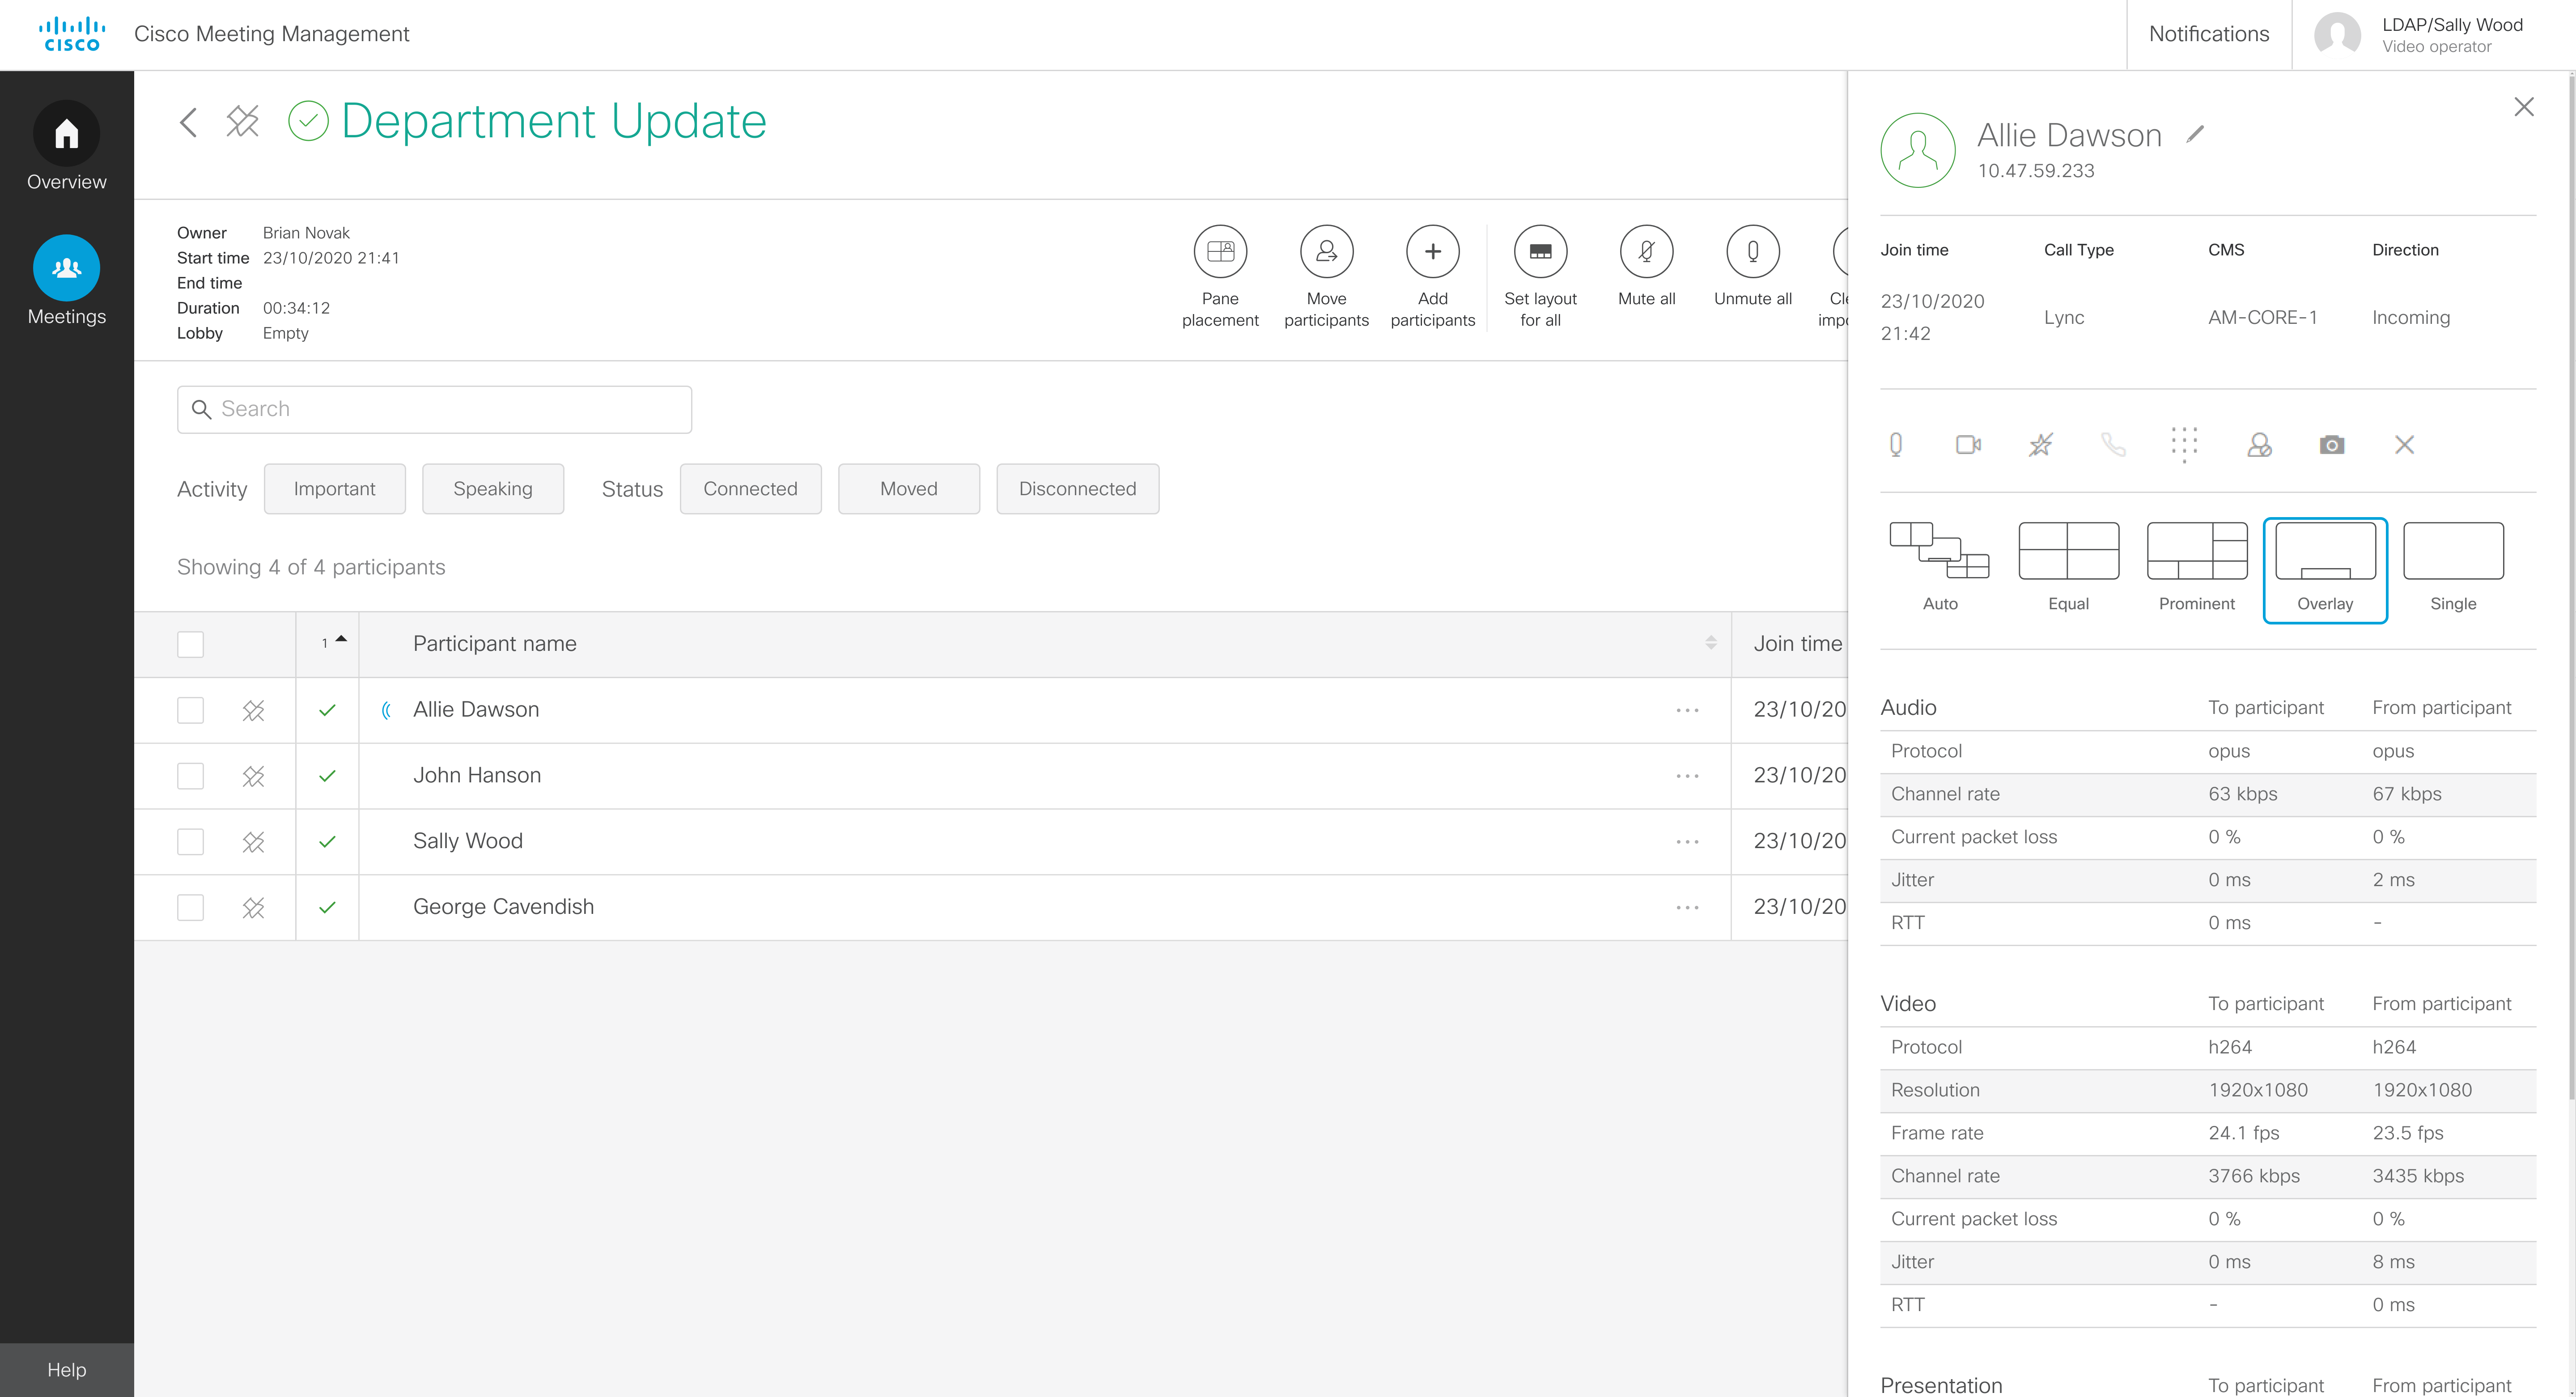The height and width of the screenshot is (1397, 2576).
Task: Select the checkbox next to John Hanson
Action: (190, 775)
